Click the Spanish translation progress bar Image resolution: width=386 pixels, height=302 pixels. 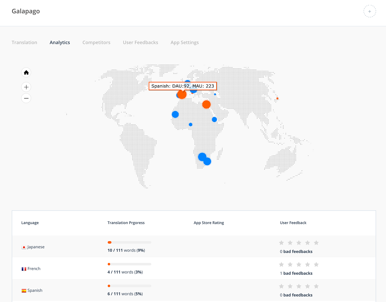[129, 286]
